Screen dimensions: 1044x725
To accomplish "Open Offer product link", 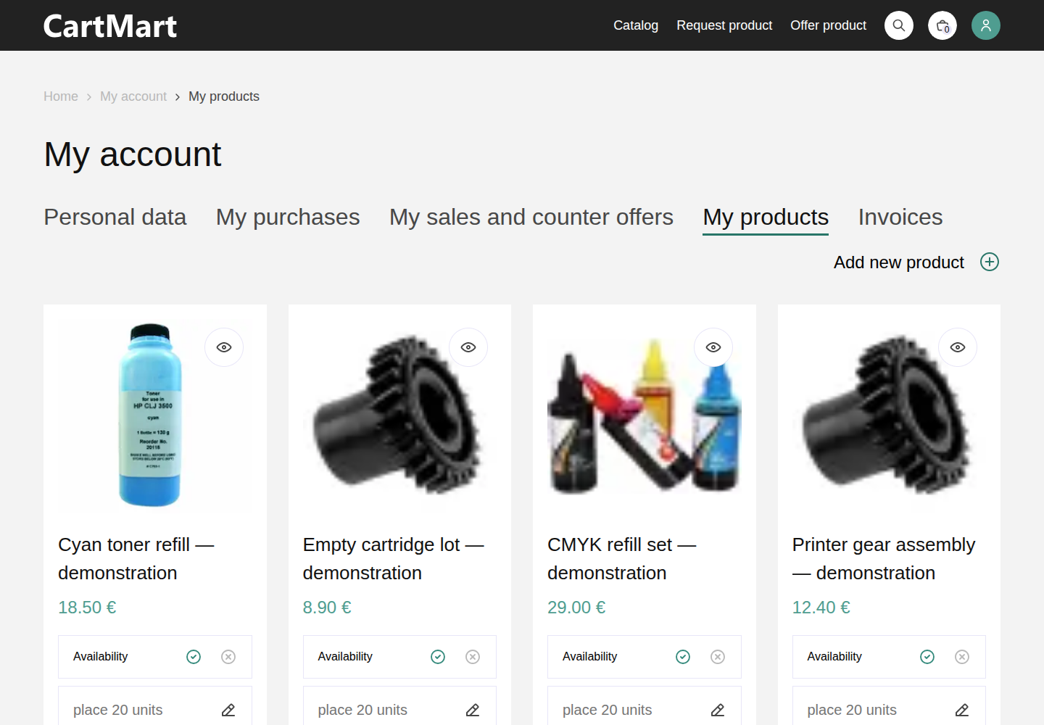I will (828, 25).
